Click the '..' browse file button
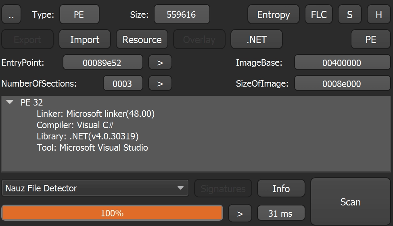 click(11, 15)
